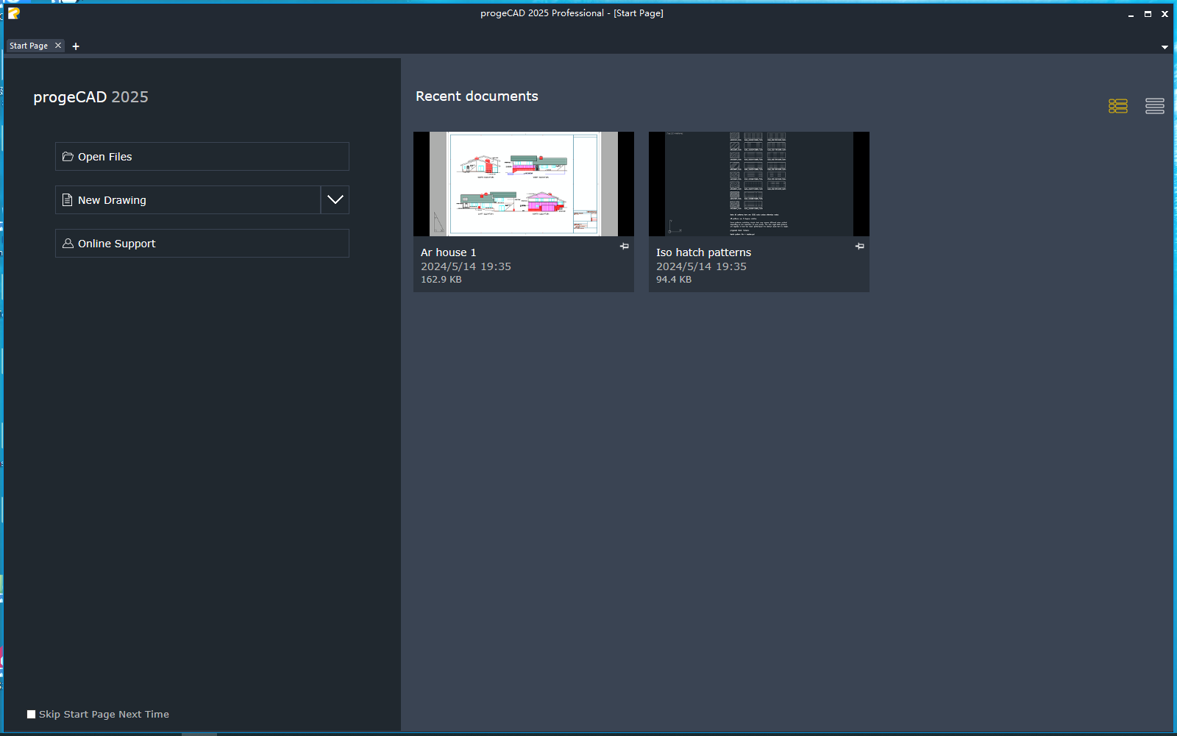
Task: Create a New Drawing
Action: pos(188,199)
